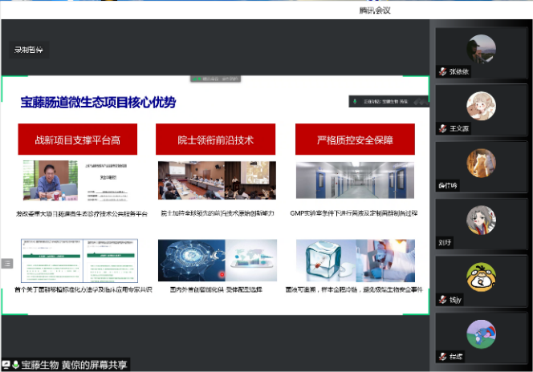This screenshot has height=372, width=533.
Task: Click the 腾讯会议 window title
Action: point(379,9)
